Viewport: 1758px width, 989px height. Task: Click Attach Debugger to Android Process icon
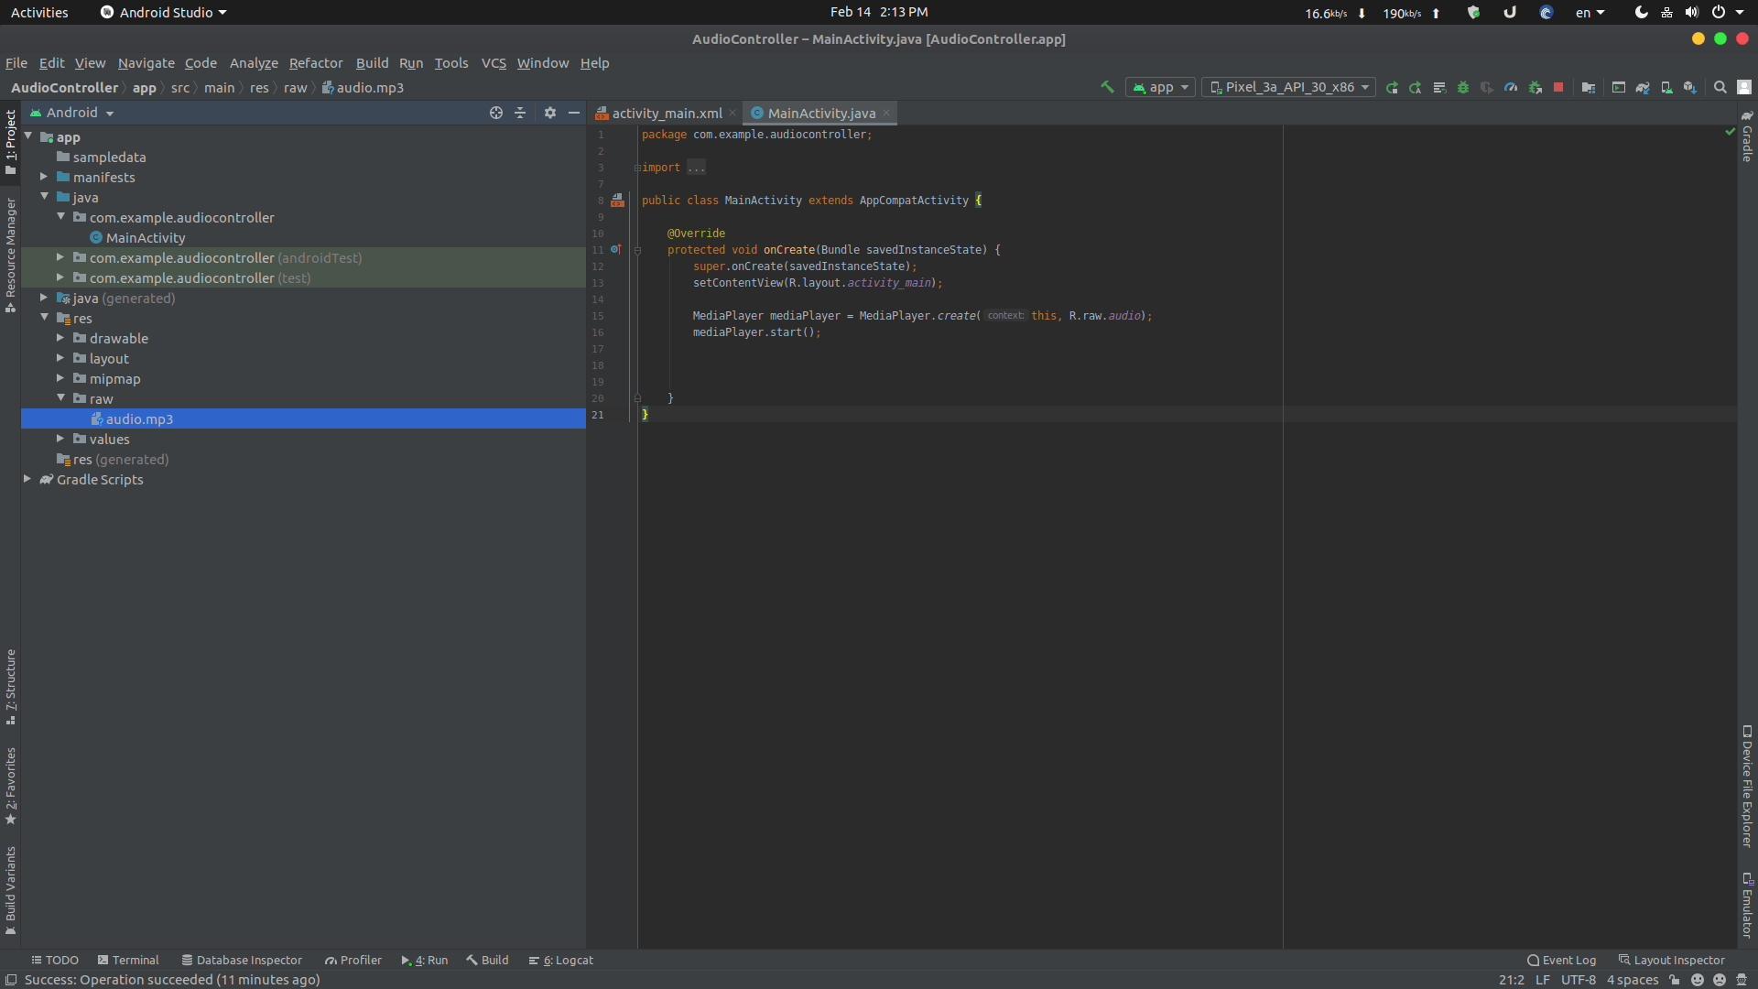[1535, 87]
